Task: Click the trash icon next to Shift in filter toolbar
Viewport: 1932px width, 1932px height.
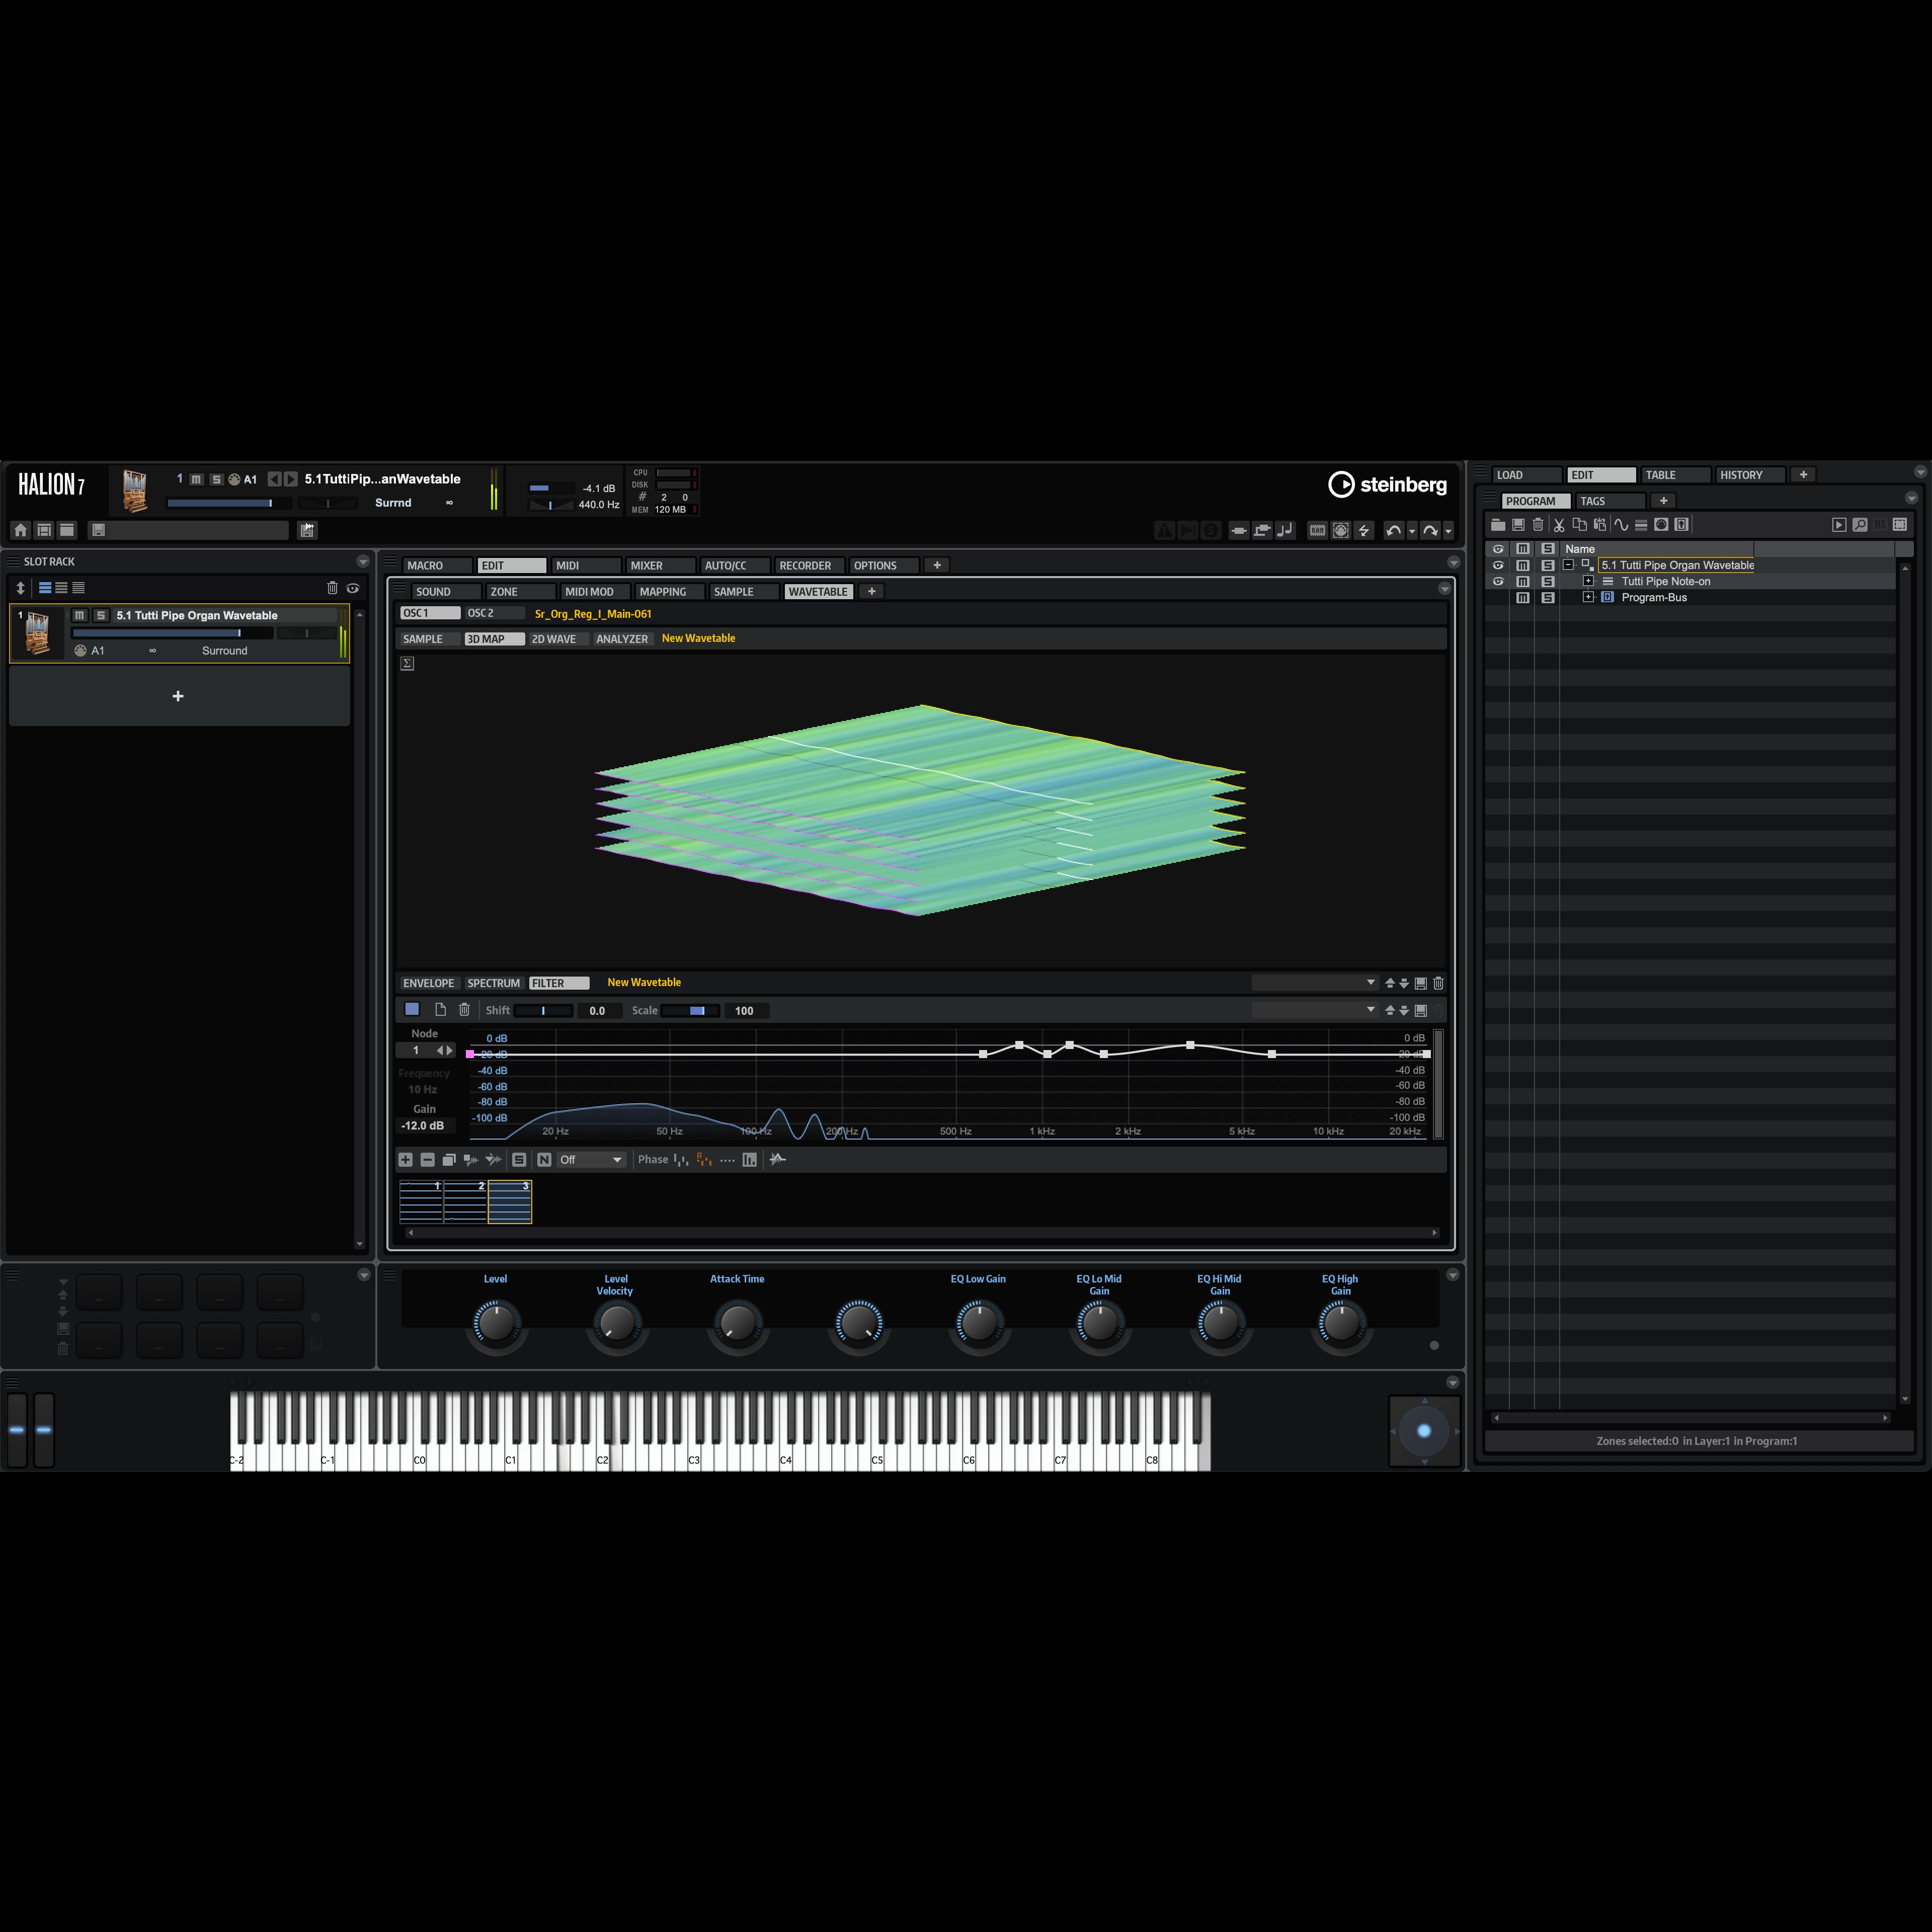Action: coord(464,1010)
